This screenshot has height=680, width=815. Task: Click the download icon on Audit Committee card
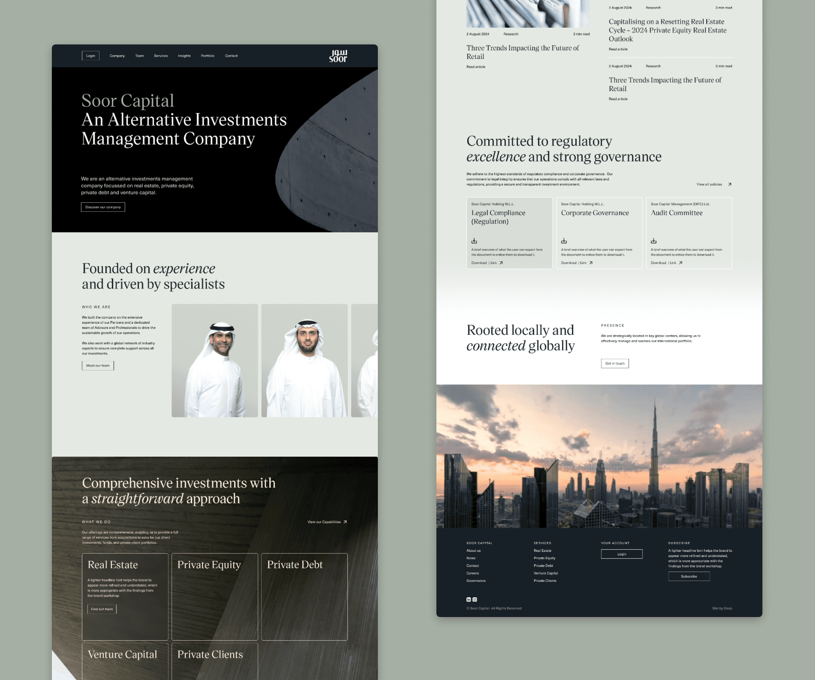pyautogui.click(x=653, y=241)
